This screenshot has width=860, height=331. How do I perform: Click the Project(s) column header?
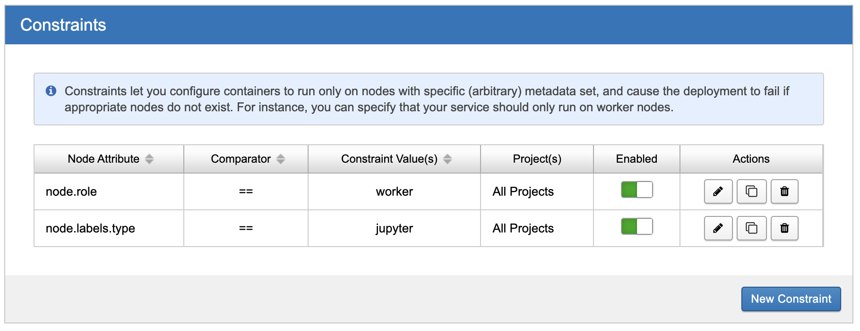(x=537, y=159)
